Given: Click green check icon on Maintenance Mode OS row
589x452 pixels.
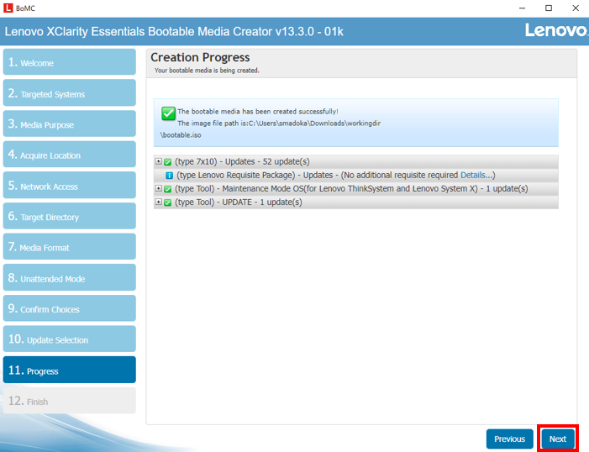Looking at the screenshot, I should (168, 189).
